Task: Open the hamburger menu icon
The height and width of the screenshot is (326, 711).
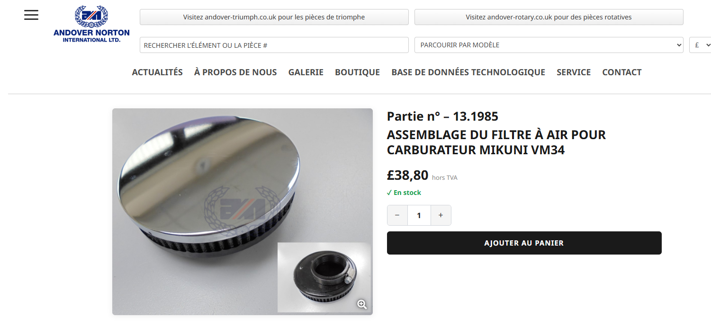Action: (x=31, y=15)
